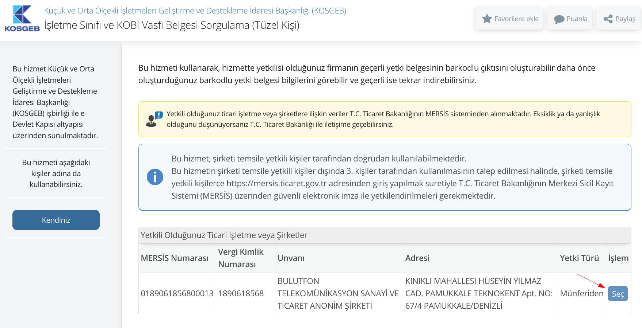The width and height of the screenshot is (642, 328).
Task: Click the yellow MERSİS data notice text
Action: [x=383, y=119]
